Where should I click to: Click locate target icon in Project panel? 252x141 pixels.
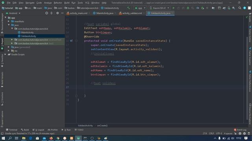(x=46, y=13)
